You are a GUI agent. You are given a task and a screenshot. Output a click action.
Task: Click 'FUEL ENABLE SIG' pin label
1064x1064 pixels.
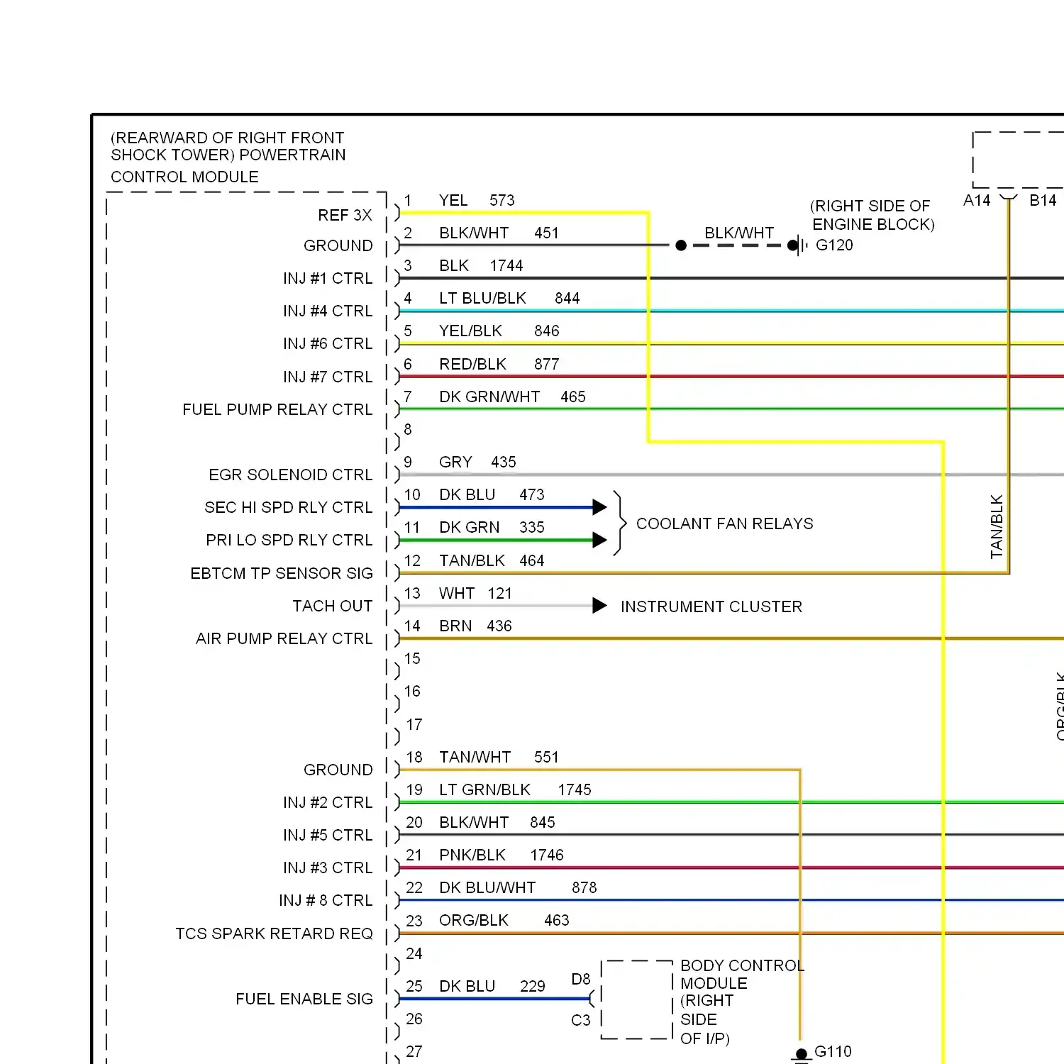(x=304, y=999)
